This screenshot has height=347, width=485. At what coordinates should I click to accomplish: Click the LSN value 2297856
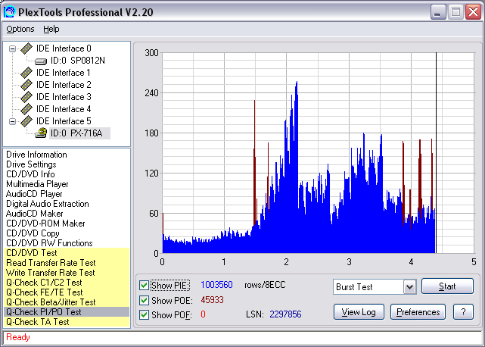pos(285,314)
